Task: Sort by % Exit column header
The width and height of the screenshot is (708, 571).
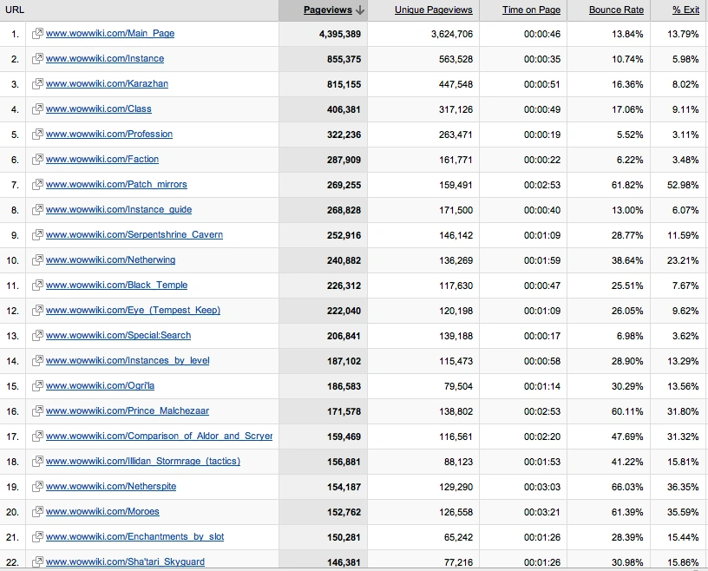Action: point(685,10)
